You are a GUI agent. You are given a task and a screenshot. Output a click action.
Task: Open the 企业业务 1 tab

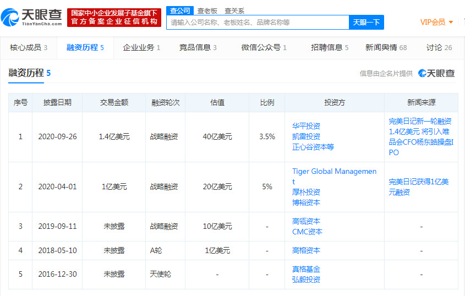click(x=141, y=47)
